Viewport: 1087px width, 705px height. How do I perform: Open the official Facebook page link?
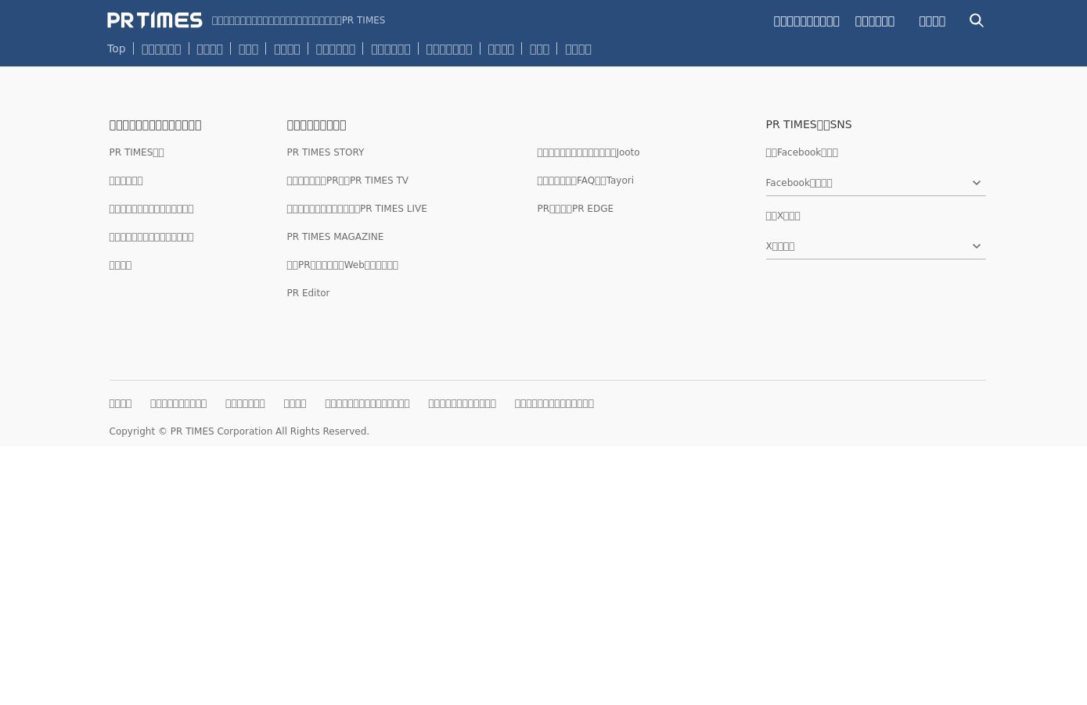click(x=801, y=152)
